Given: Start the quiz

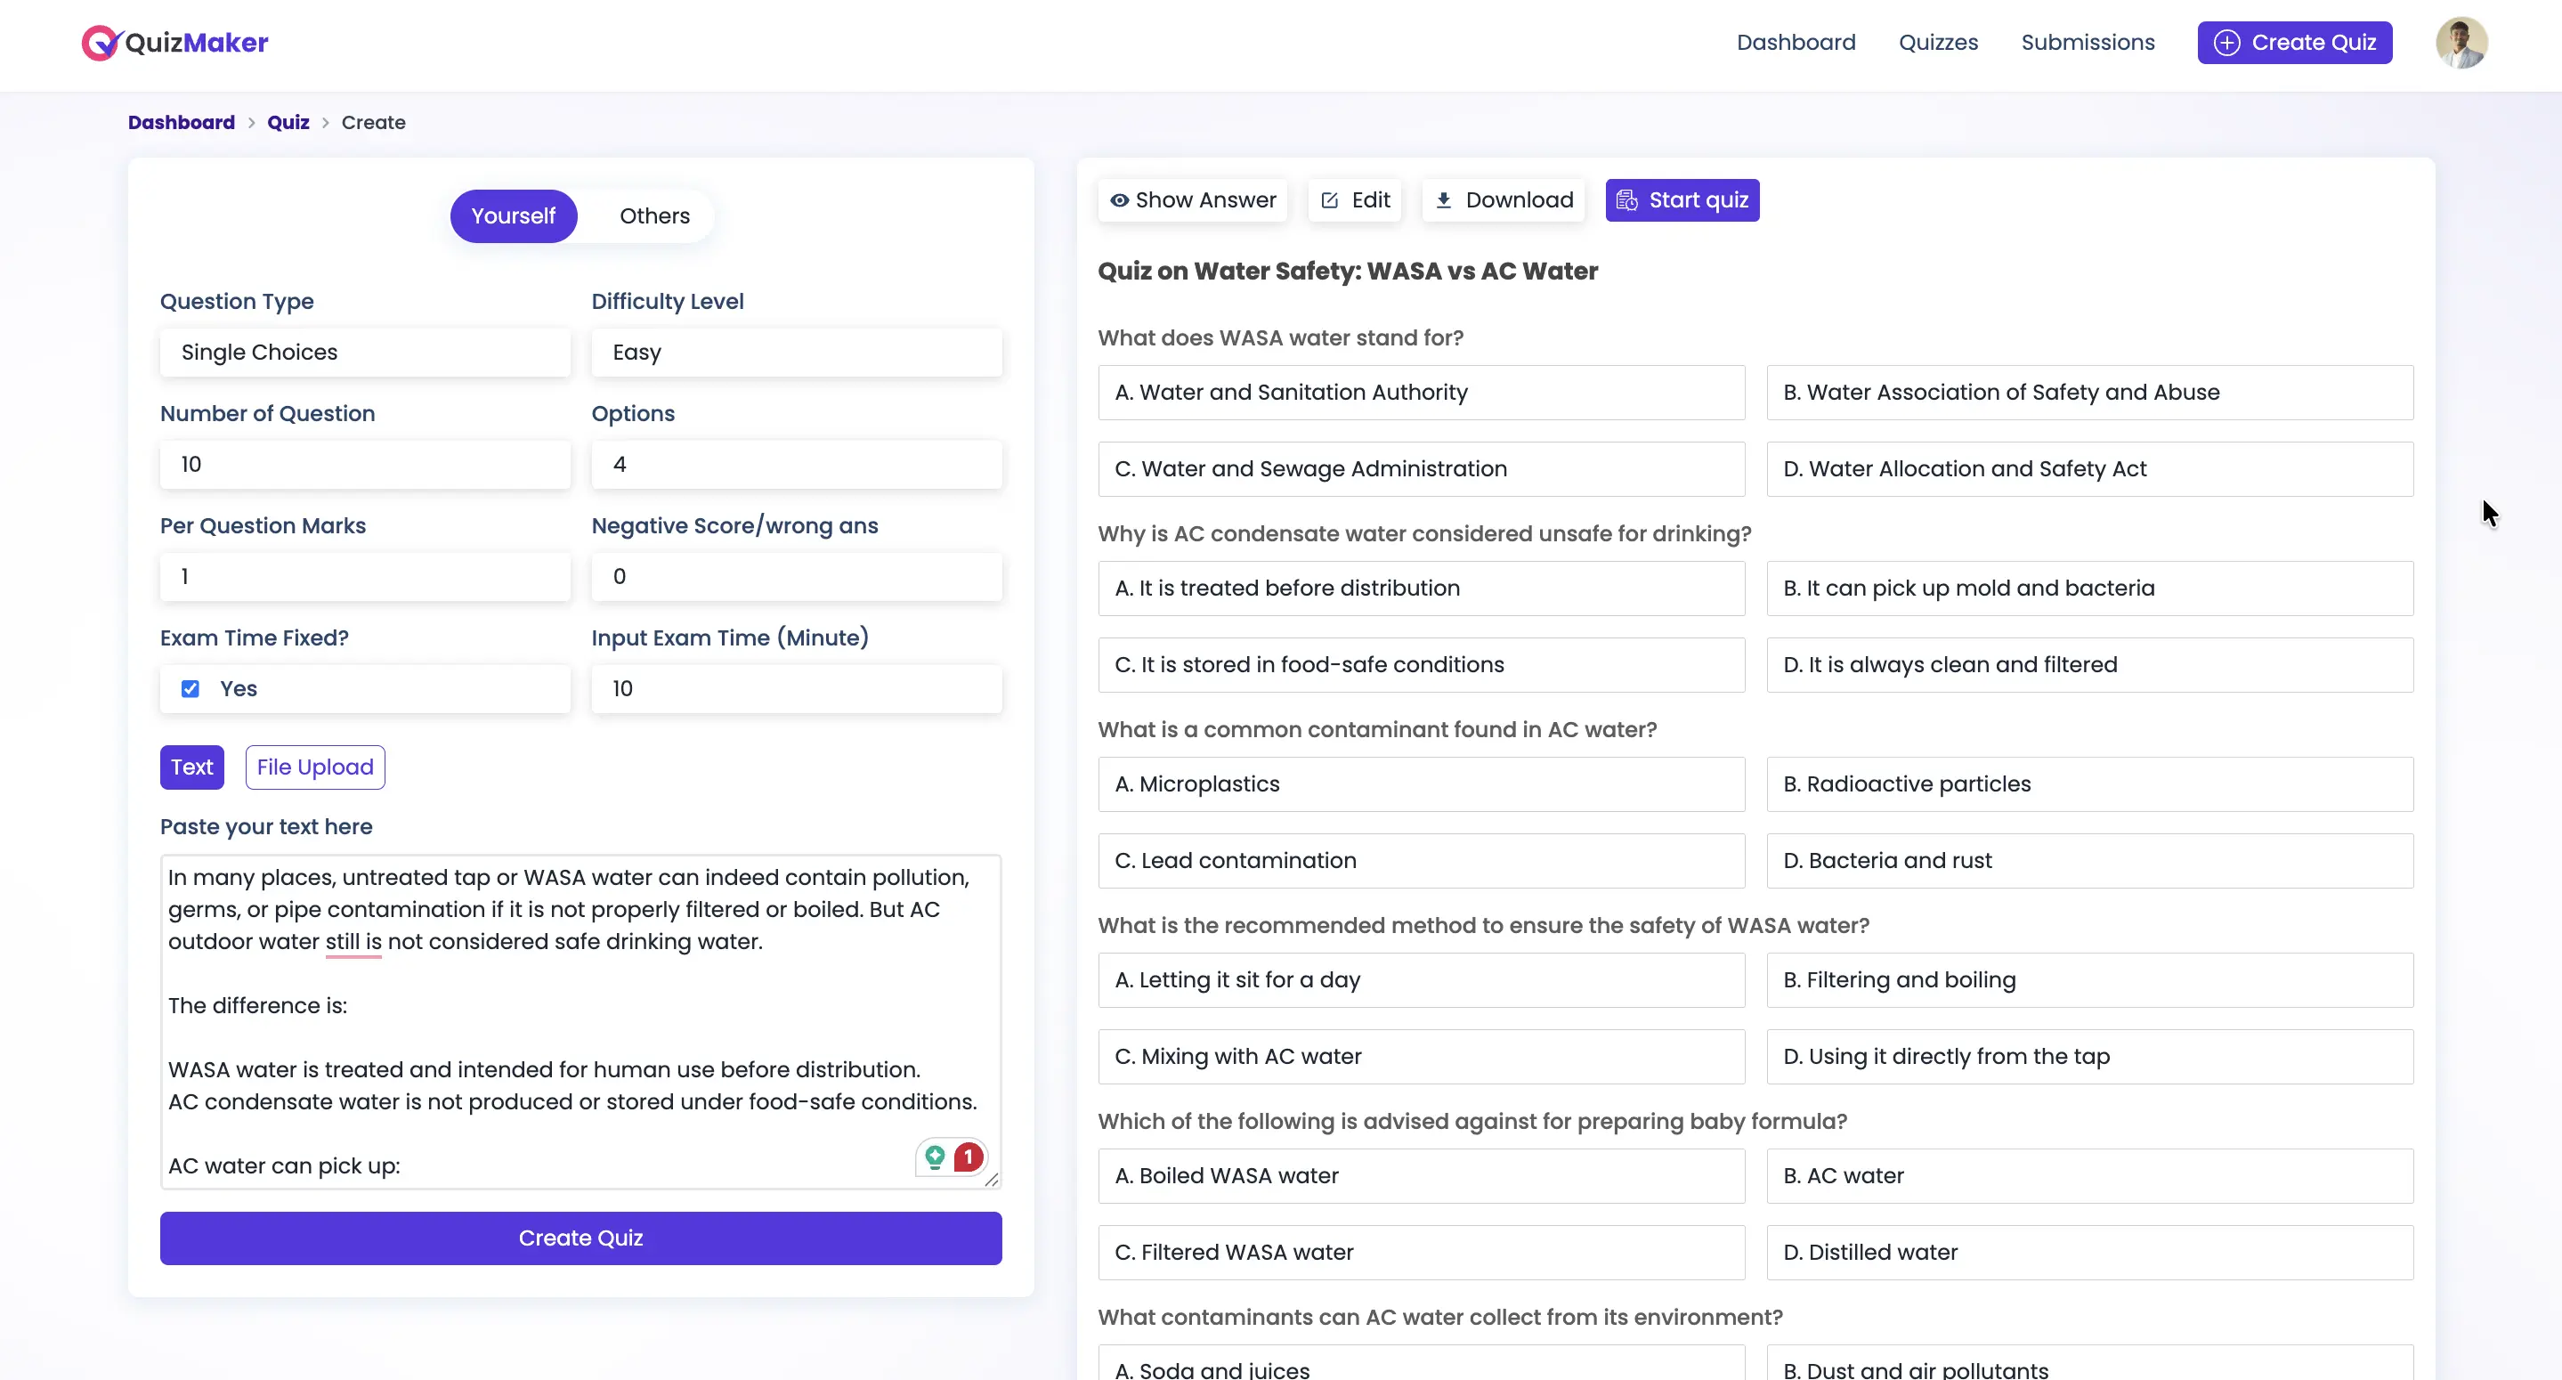Looking at the screenshot, I should 1682,200.
